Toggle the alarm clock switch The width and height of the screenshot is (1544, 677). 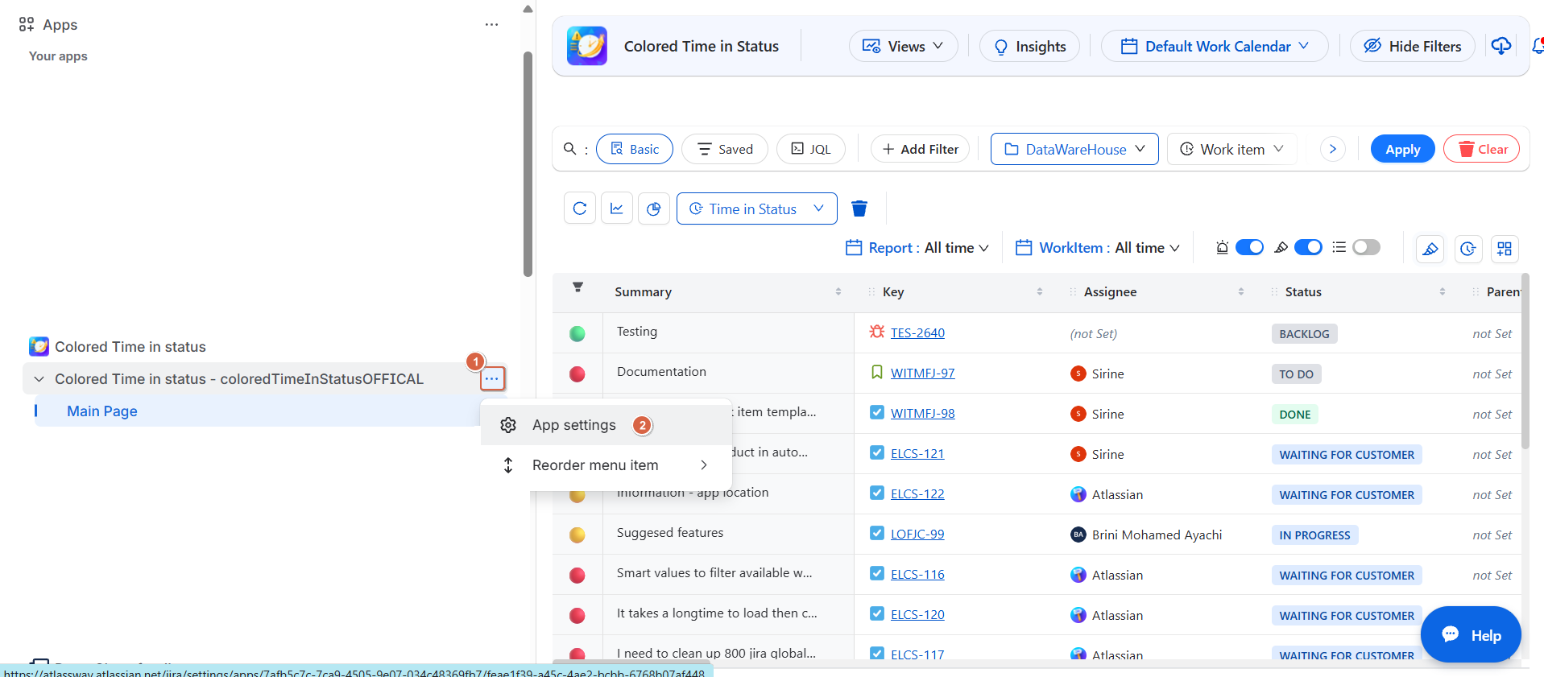point(1249,247)
